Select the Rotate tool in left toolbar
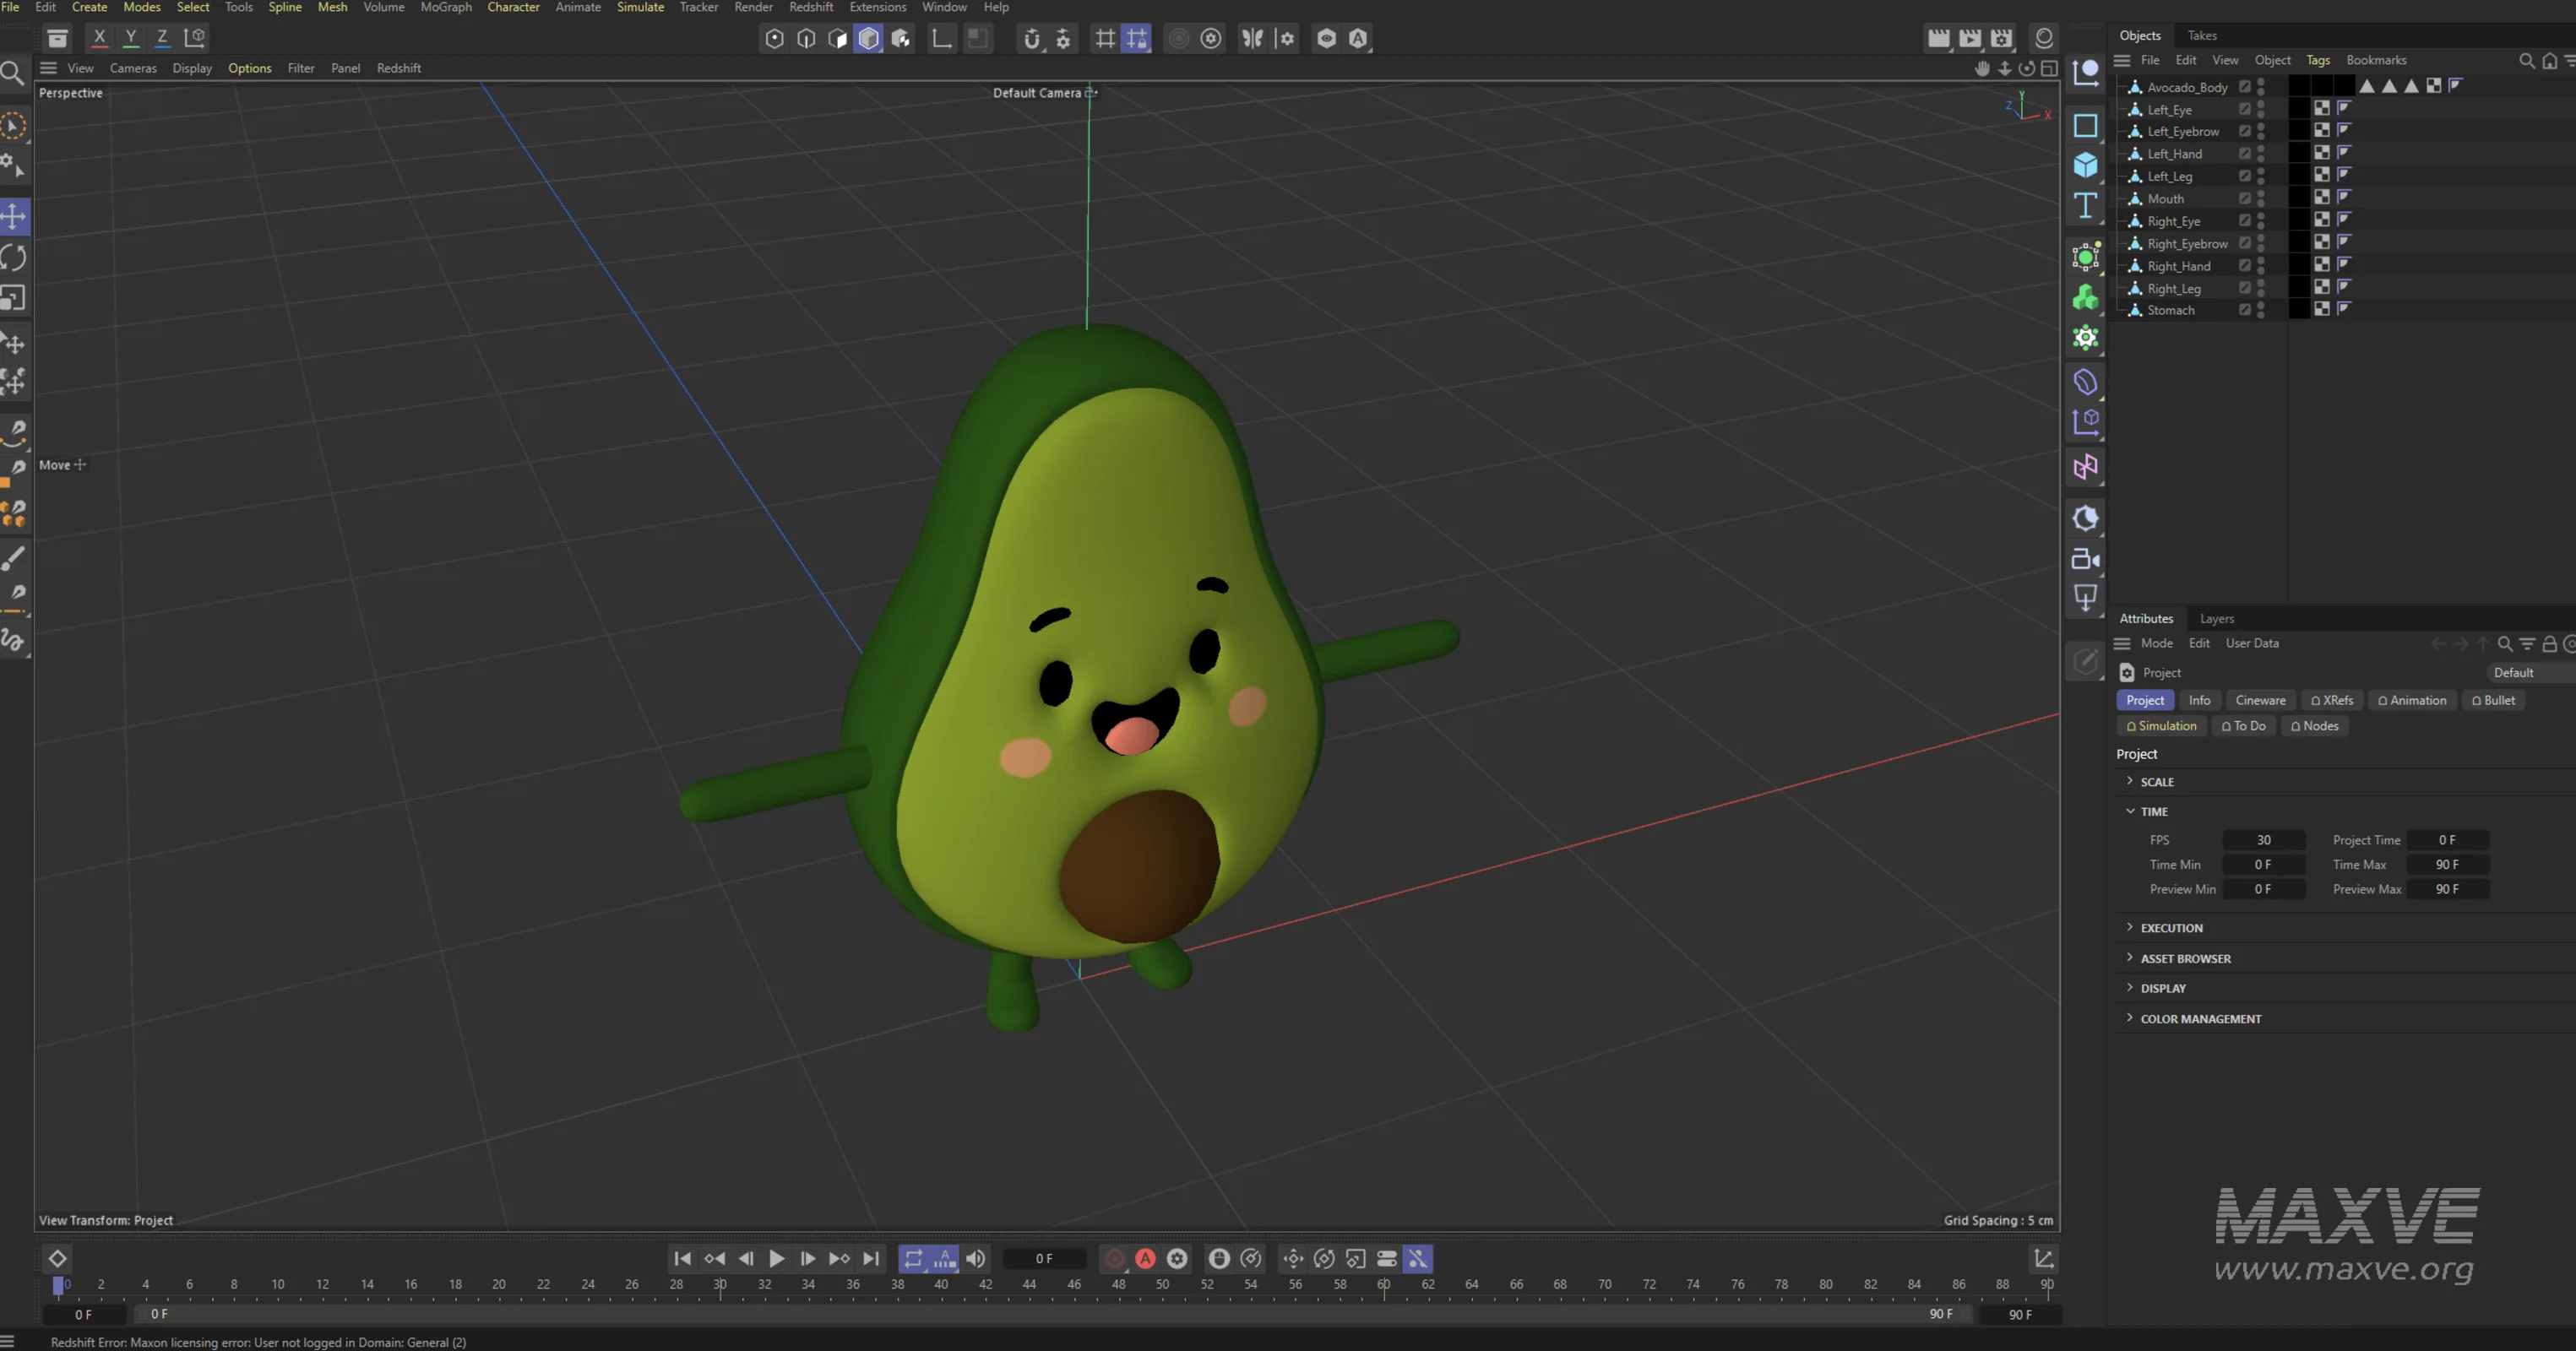The height and width of the screenshot is (1351, 2576). [x=14, y=257]
